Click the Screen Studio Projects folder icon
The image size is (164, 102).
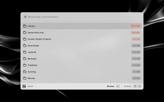point(25,39)
